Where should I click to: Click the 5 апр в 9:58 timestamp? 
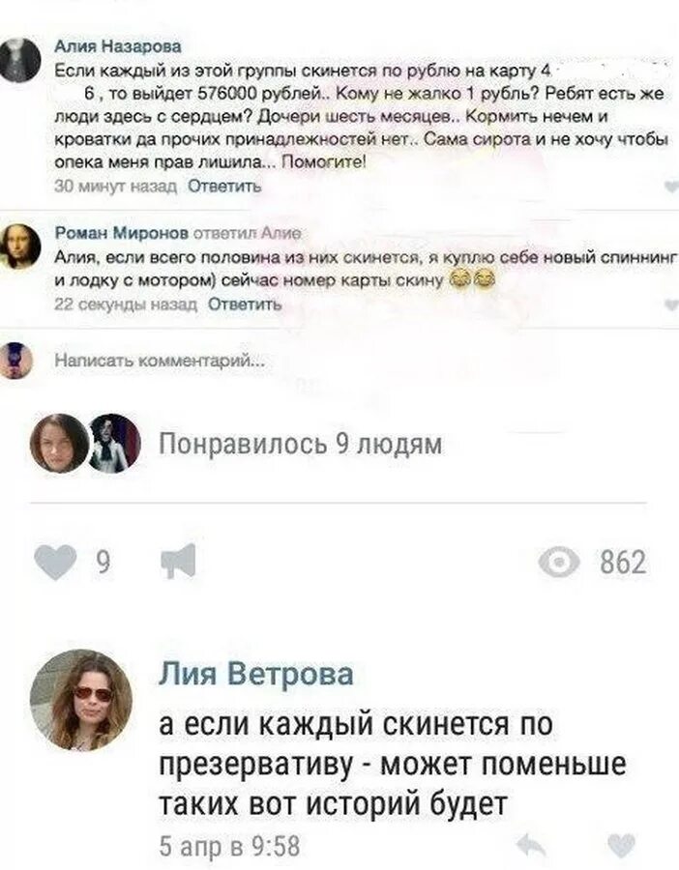229,847
